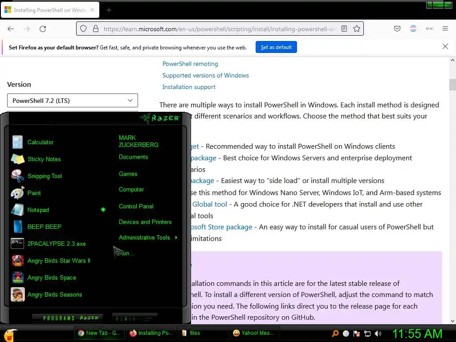The width and height of the screenshot is (456, 342).
Task: Click the tracking protection shield icon
Action: (83, 29)
